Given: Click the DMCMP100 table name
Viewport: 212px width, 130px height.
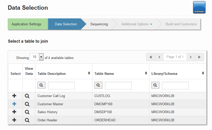Looking at the screenshot, I should [x=103, y=104].
